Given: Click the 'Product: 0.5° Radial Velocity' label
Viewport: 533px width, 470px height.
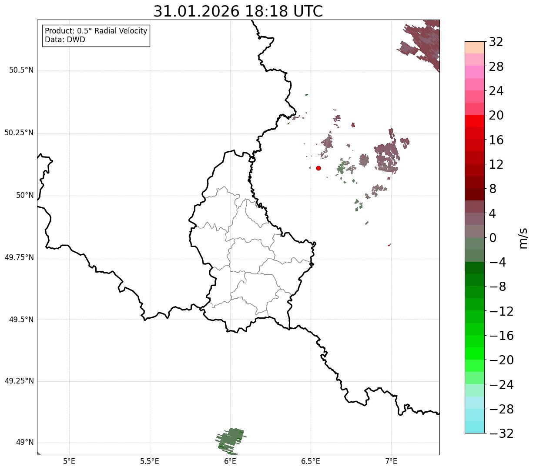Looking at the screenshot, I should 96,31.
